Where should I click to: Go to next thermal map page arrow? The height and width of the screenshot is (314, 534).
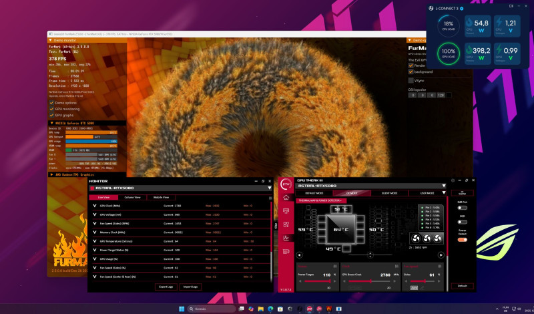[x=441, y=255]
